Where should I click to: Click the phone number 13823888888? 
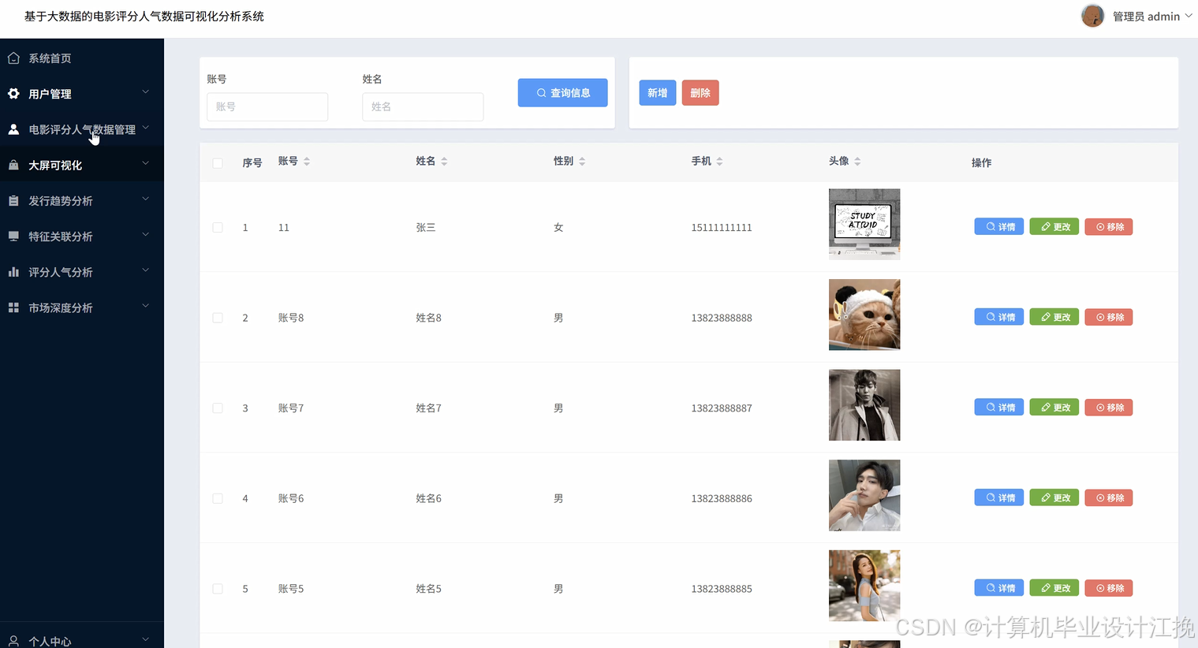[722, 318]
